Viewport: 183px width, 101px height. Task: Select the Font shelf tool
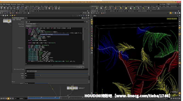pos(46,8)
